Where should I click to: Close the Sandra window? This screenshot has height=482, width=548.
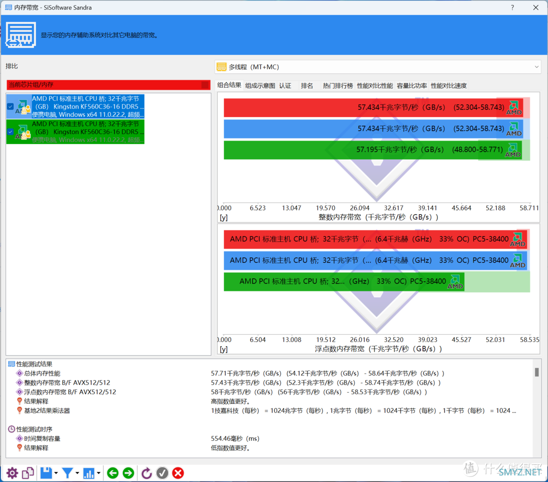(x=536, y=7)
